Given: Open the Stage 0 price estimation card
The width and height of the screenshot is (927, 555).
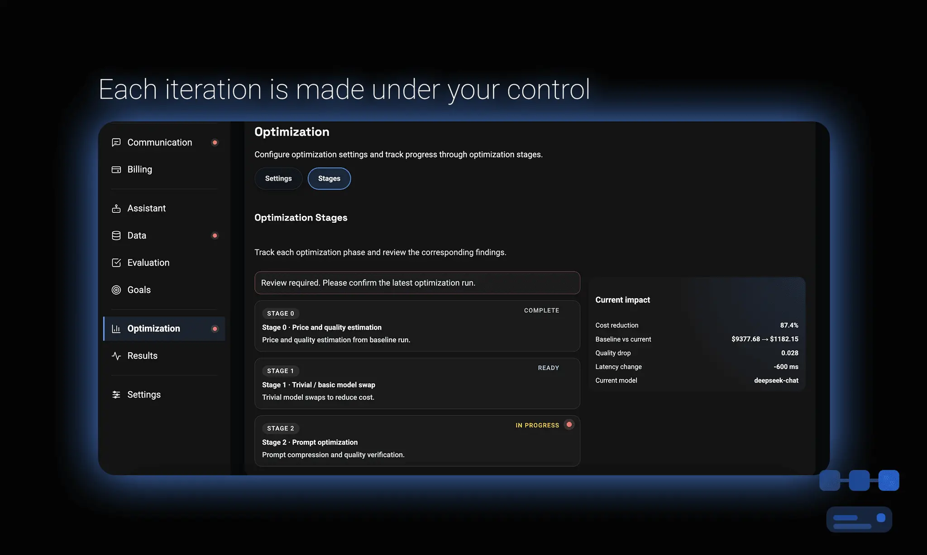Looking at the screenshot, I should 417,326.
